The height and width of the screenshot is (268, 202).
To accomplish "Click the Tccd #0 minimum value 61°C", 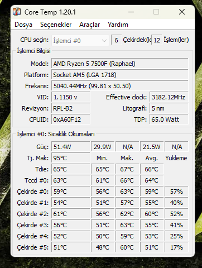I will pyautogui.click(x=103, y=180).
